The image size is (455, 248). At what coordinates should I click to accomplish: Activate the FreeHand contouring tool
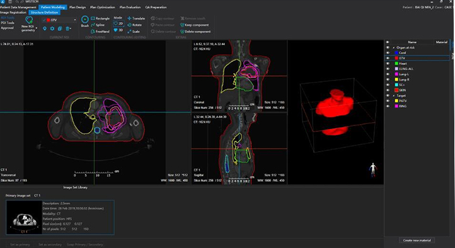(100, 31)
